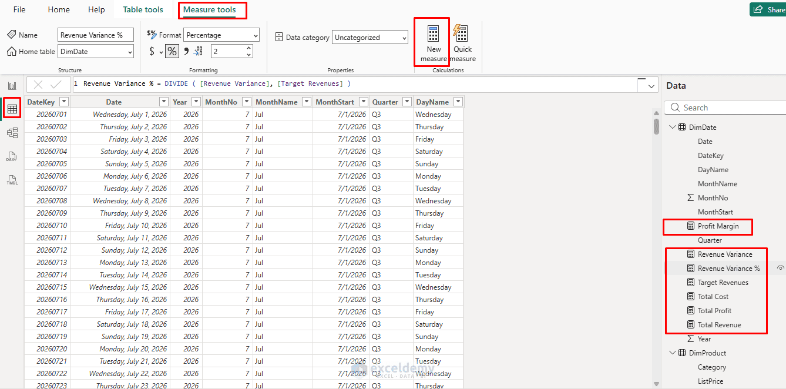Screen dimensions: 786x389
Task: Click the measure Name input field
Action: tap(96, 35)
